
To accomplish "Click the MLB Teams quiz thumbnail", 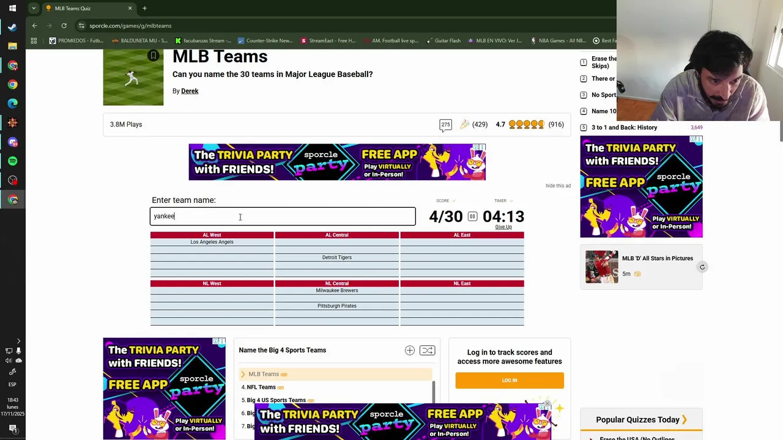I will coord(133,77).
